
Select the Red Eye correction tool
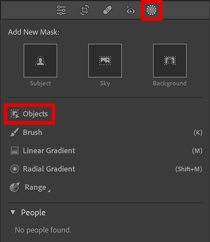(x=130, y=10)
